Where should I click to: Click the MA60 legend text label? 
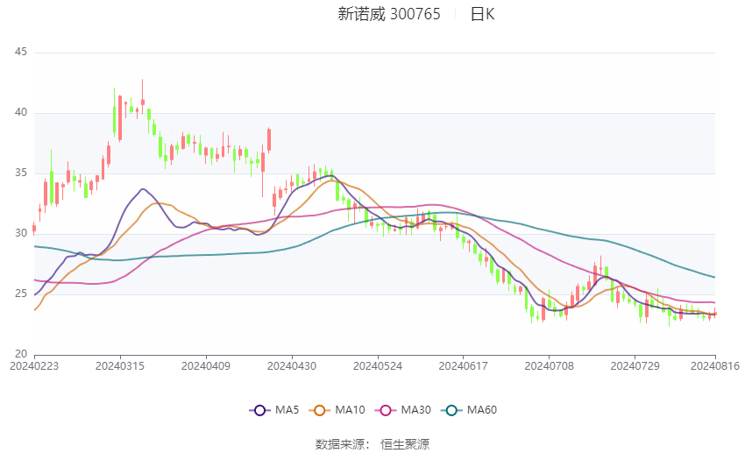point(482,410)
